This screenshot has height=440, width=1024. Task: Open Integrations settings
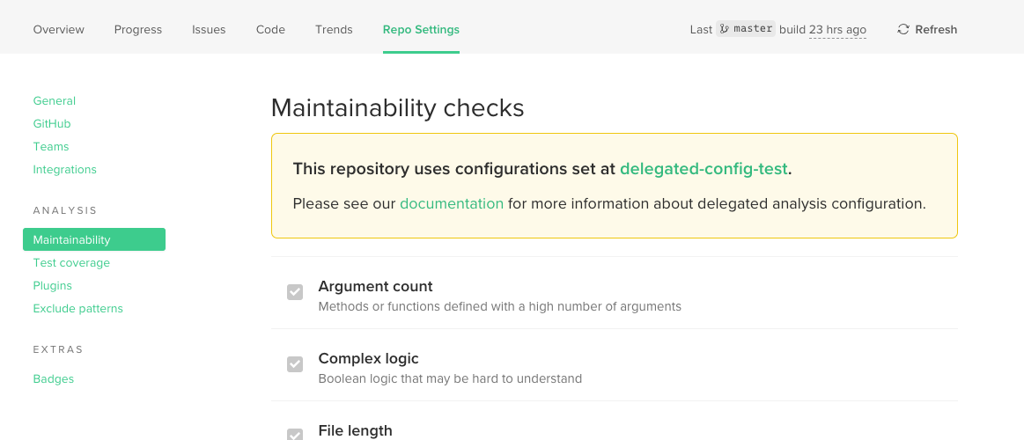64,169
